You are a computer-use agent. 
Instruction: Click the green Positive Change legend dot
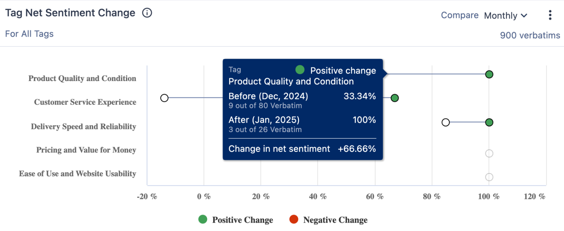(203, 219)
